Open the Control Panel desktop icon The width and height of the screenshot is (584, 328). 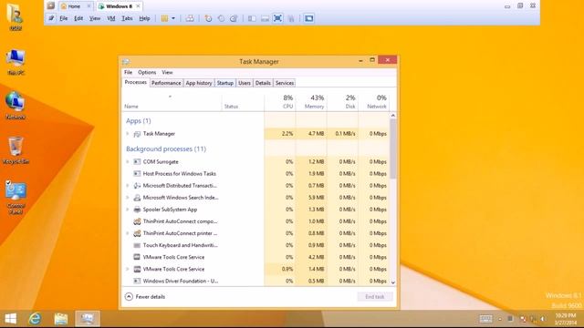[16, 197]
